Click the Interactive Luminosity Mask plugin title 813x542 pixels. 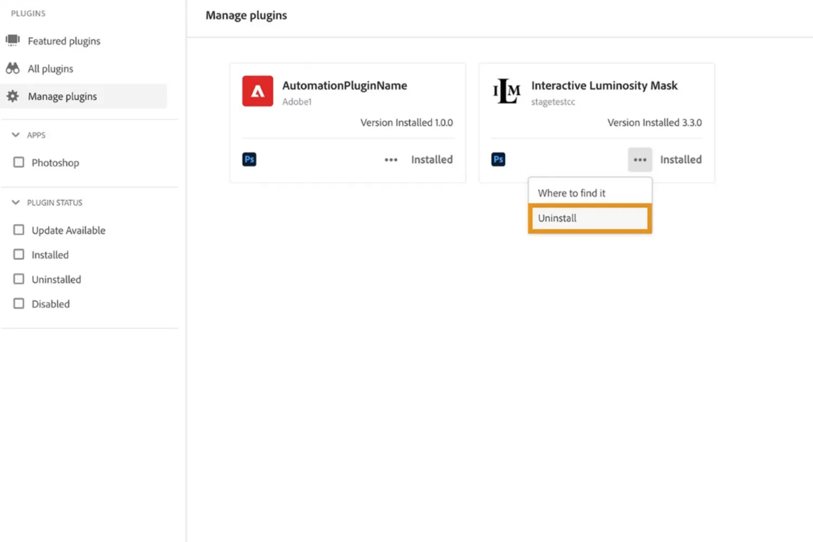[604, 86]
